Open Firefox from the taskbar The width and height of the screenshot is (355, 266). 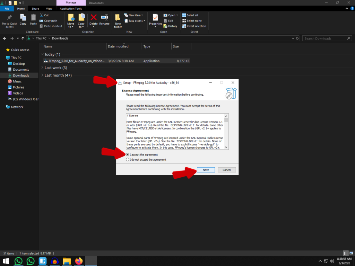[x=79, y=261]
